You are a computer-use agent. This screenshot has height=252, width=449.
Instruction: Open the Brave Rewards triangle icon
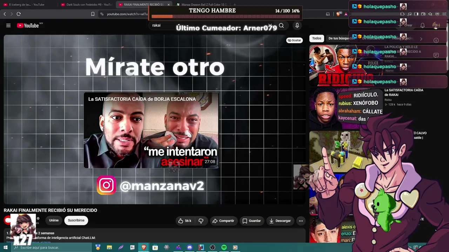346,14
